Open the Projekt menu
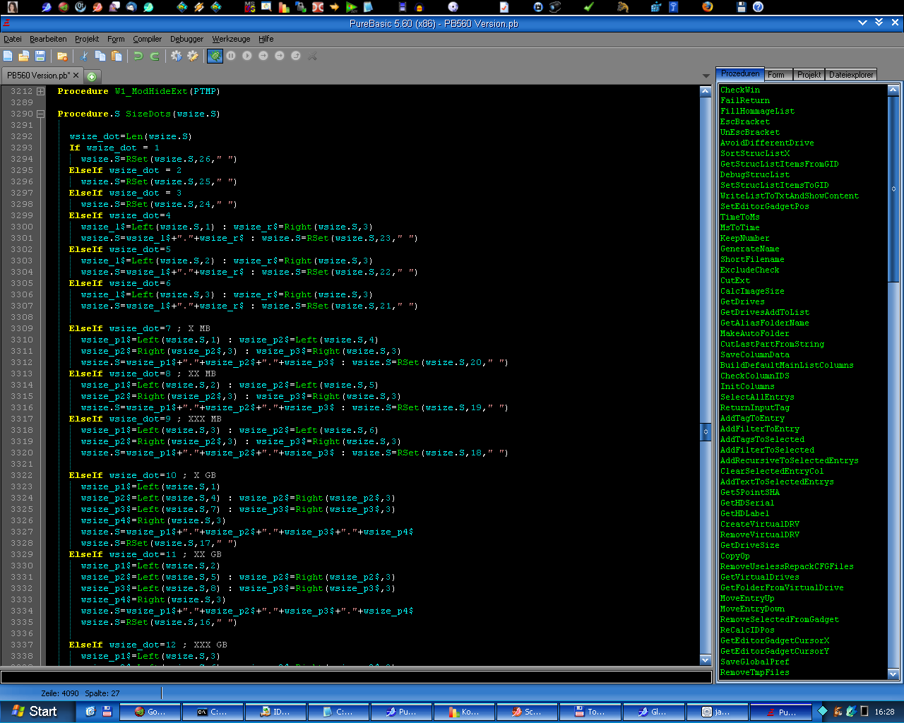904x723 pixels. [87, 39]
